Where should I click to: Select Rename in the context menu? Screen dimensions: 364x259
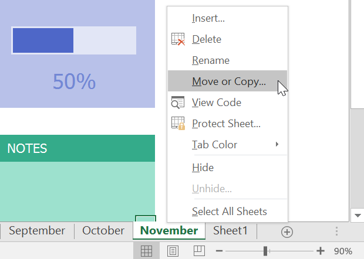210,60
